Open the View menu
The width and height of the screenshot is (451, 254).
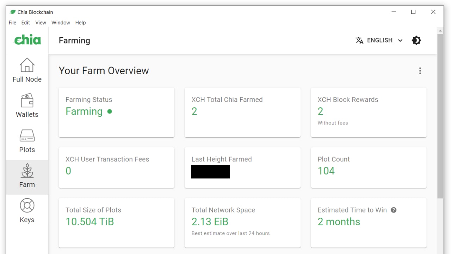41,23
